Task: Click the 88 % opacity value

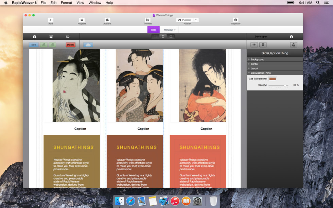Action: click(x=296, y=85)
